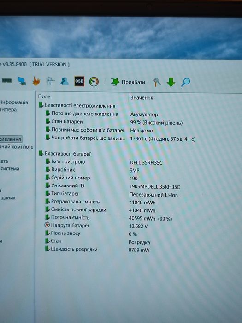242x323 pixels.
Task: Click the DELL 35RH35C value
Action: (146, 163)
